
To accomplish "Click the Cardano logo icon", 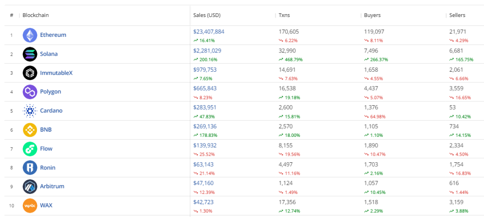I will click(x=30, y=111).
